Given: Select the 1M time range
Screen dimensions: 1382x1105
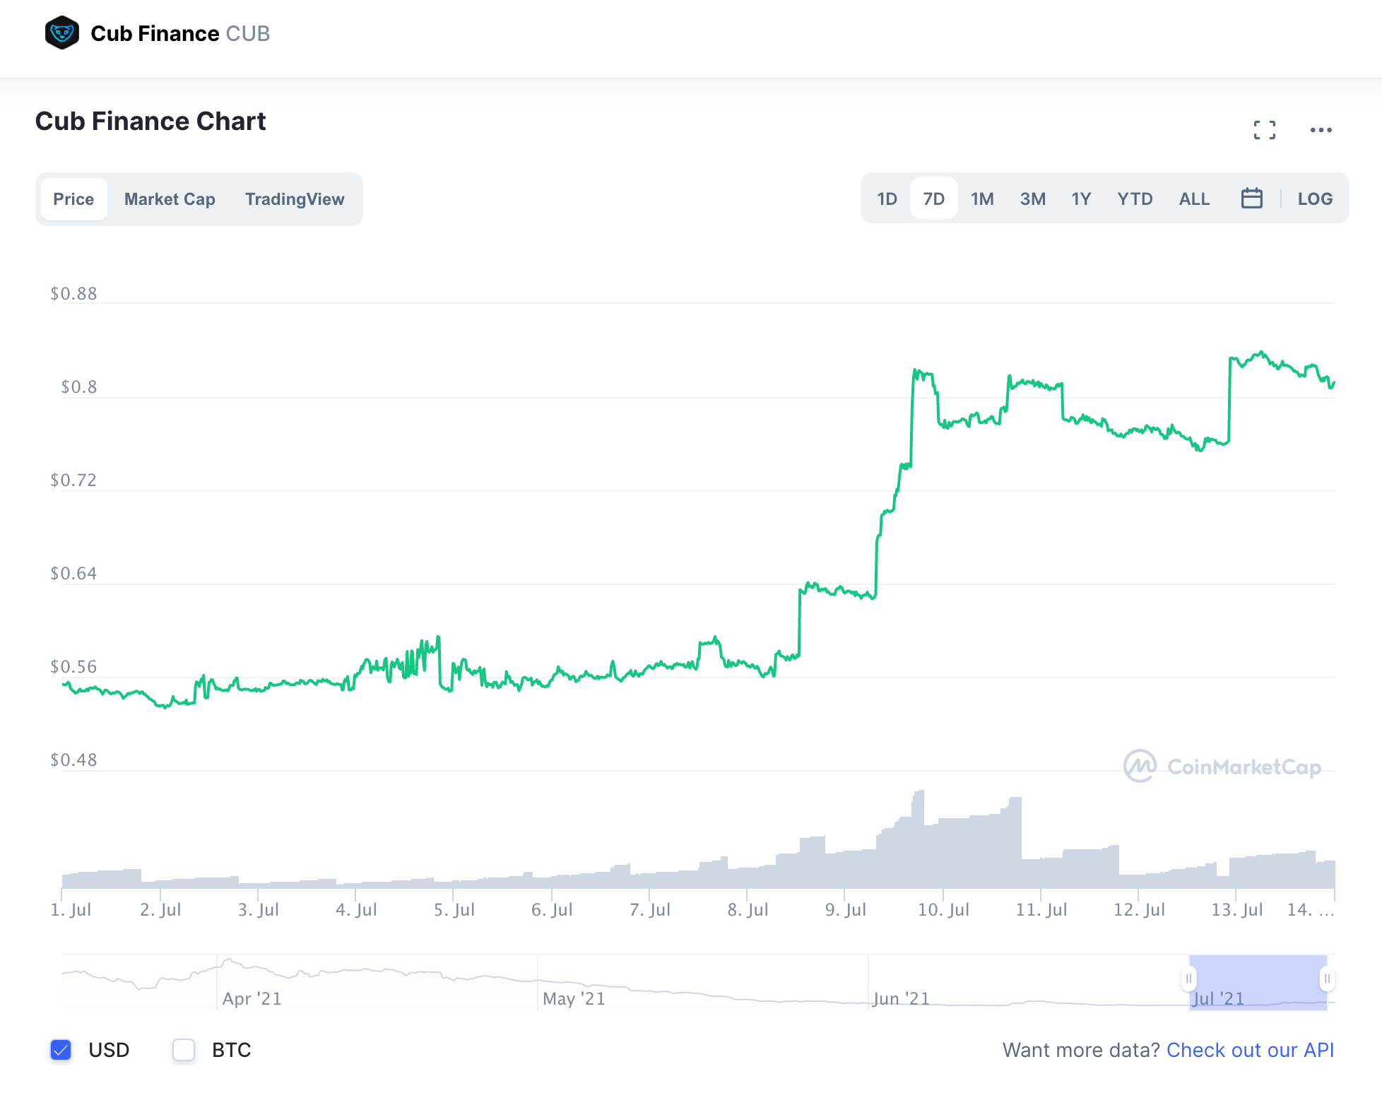Looking at the screenshot, I should tap(982, 199).
